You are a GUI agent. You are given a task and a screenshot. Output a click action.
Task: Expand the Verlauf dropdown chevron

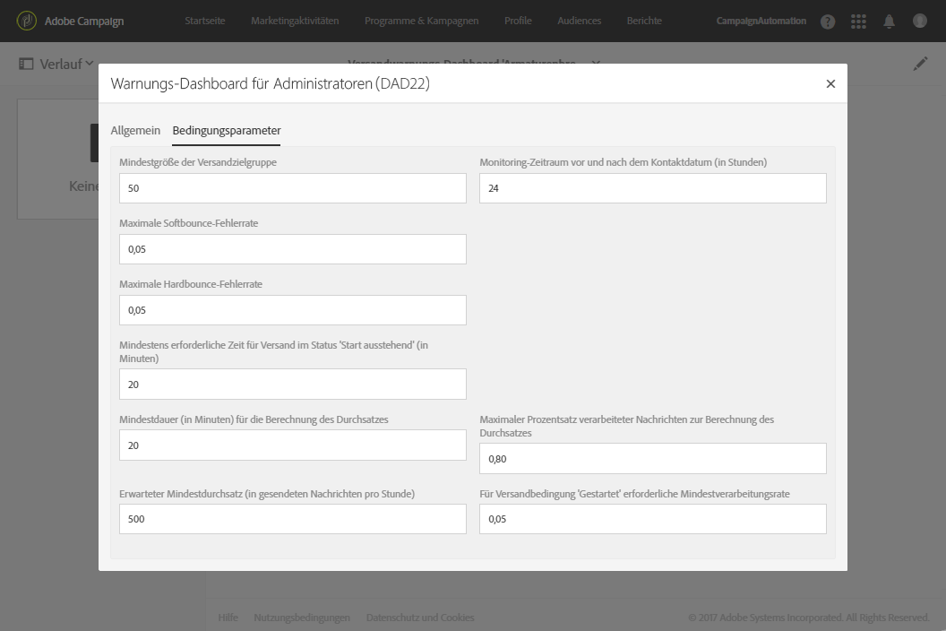[89, 64]
